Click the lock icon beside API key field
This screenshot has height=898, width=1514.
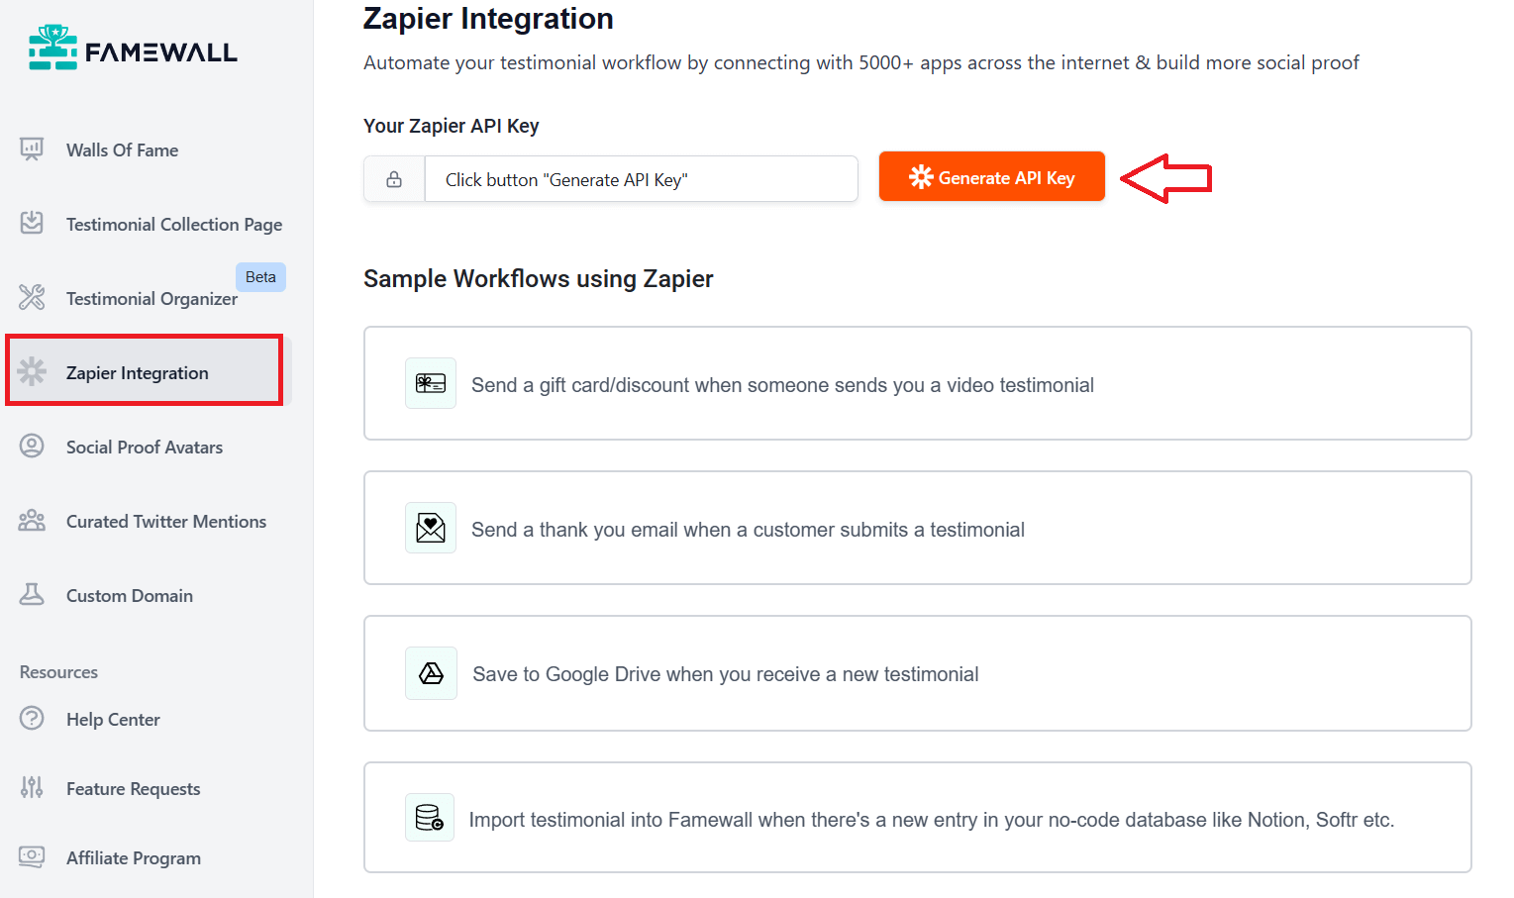[394, 179]
